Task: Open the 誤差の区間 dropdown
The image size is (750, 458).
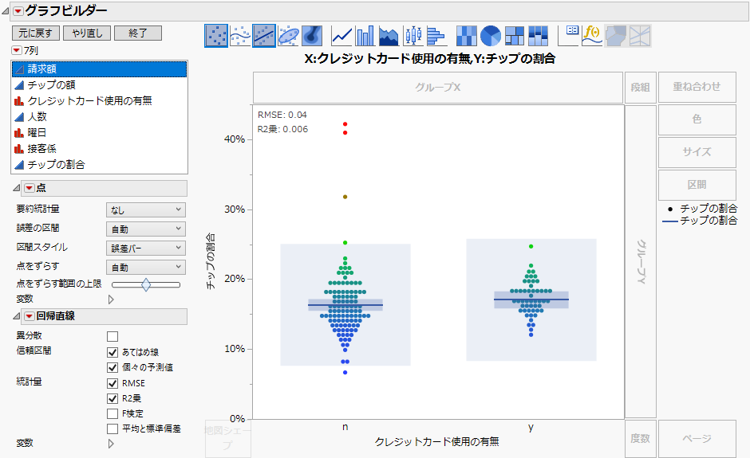Action: click(x=145, y=229)
